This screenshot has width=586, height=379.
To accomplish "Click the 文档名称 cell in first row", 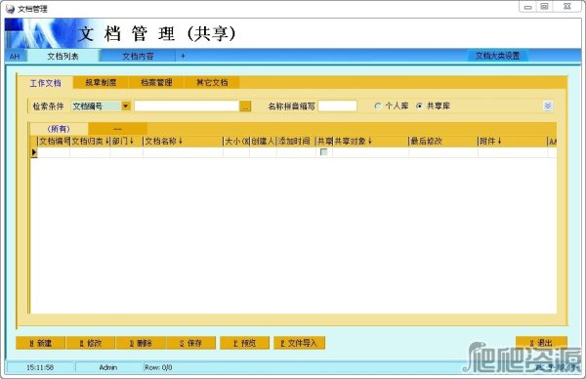I will click(x=183, y=152).
